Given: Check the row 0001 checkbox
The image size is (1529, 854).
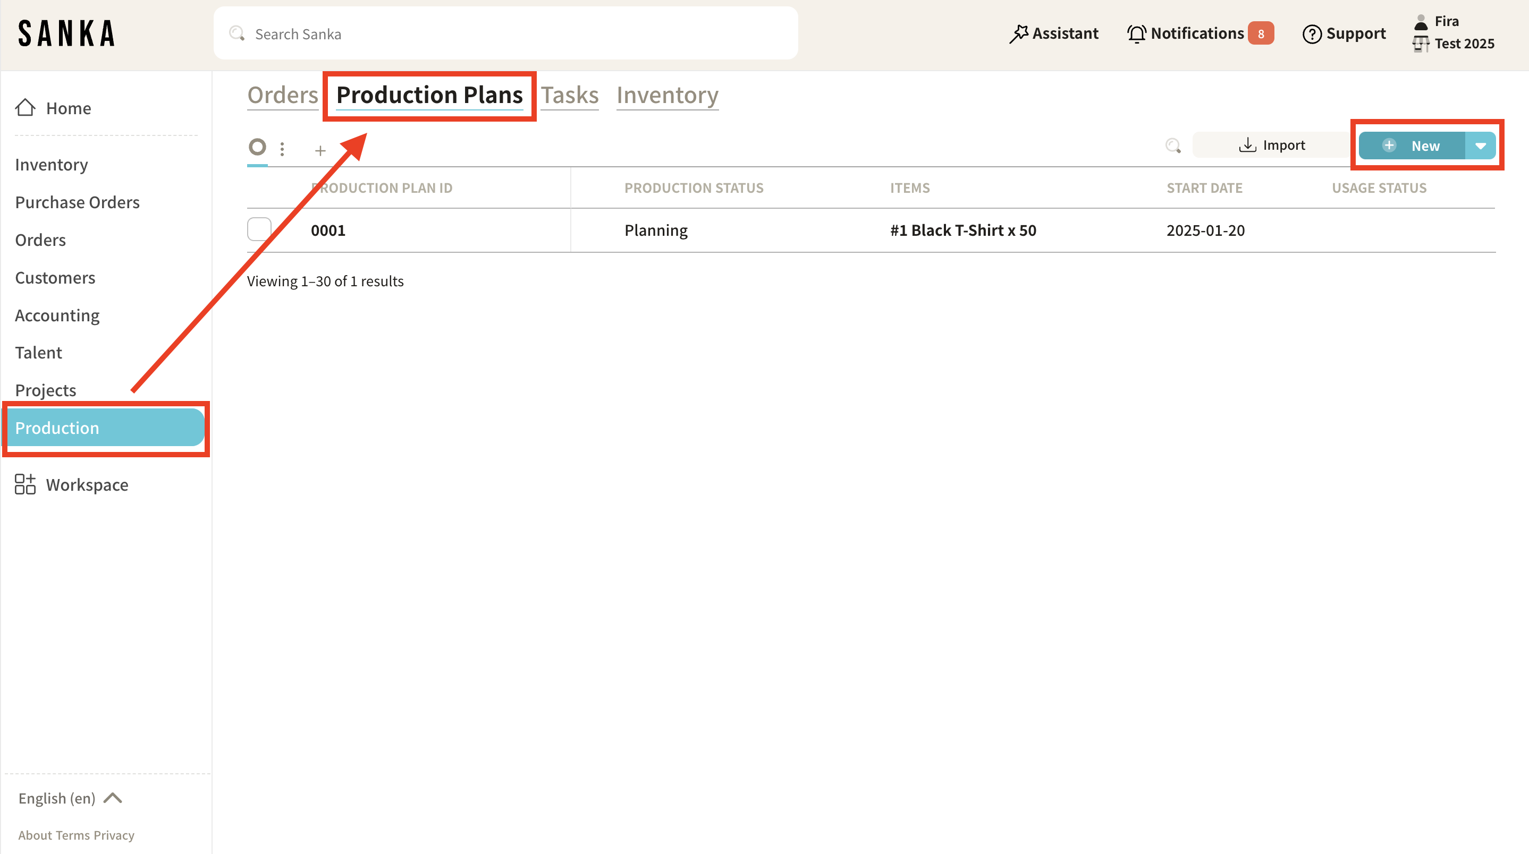Looking at the screenshot, I should pyautogui.click(x=259, y=229).
